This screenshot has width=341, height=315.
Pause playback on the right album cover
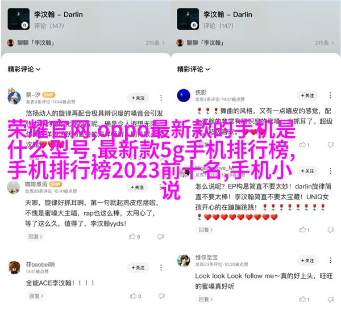coord(194,26)
